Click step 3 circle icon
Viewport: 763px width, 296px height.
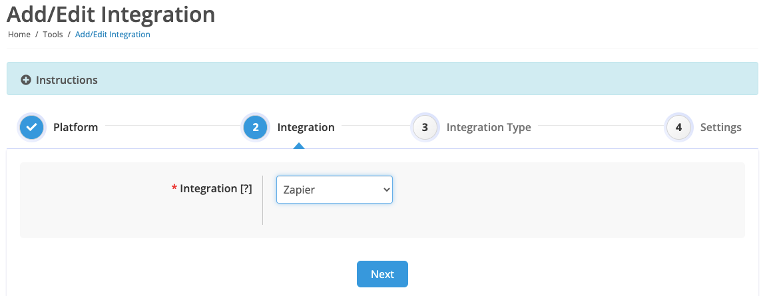425,127
